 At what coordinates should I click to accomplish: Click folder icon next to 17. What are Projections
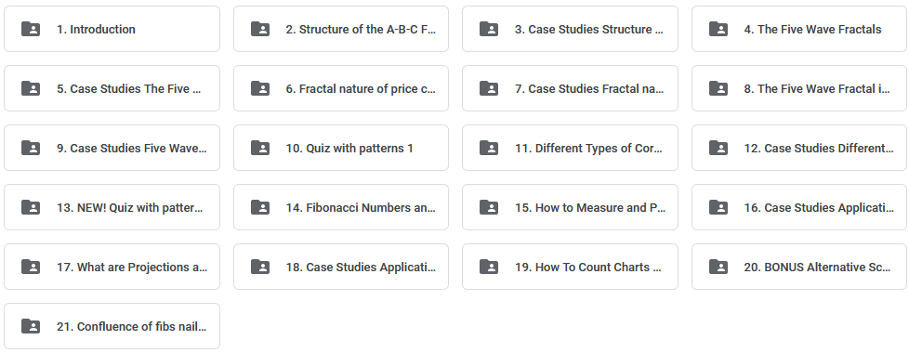coord(31,267)
